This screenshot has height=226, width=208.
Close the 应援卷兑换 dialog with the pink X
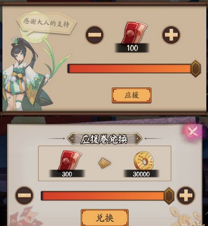click(x=192, y=132)
